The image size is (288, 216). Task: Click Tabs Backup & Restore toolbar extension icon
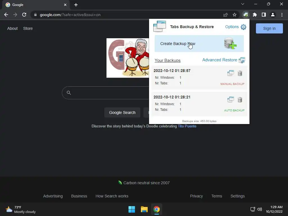[246, 15]
